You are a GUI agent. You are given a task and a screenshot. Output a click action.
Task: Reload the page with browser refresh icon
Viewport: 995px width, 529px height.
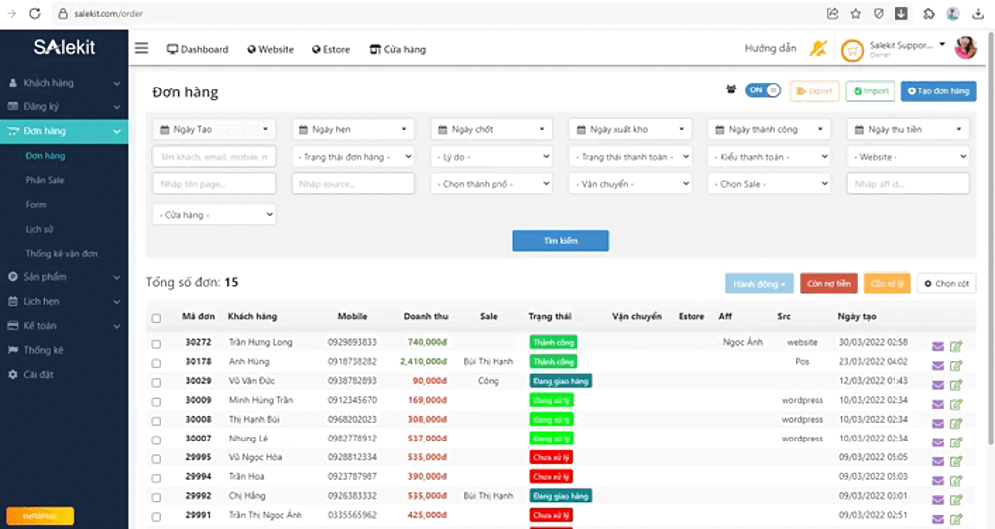(x=35, y=13)
